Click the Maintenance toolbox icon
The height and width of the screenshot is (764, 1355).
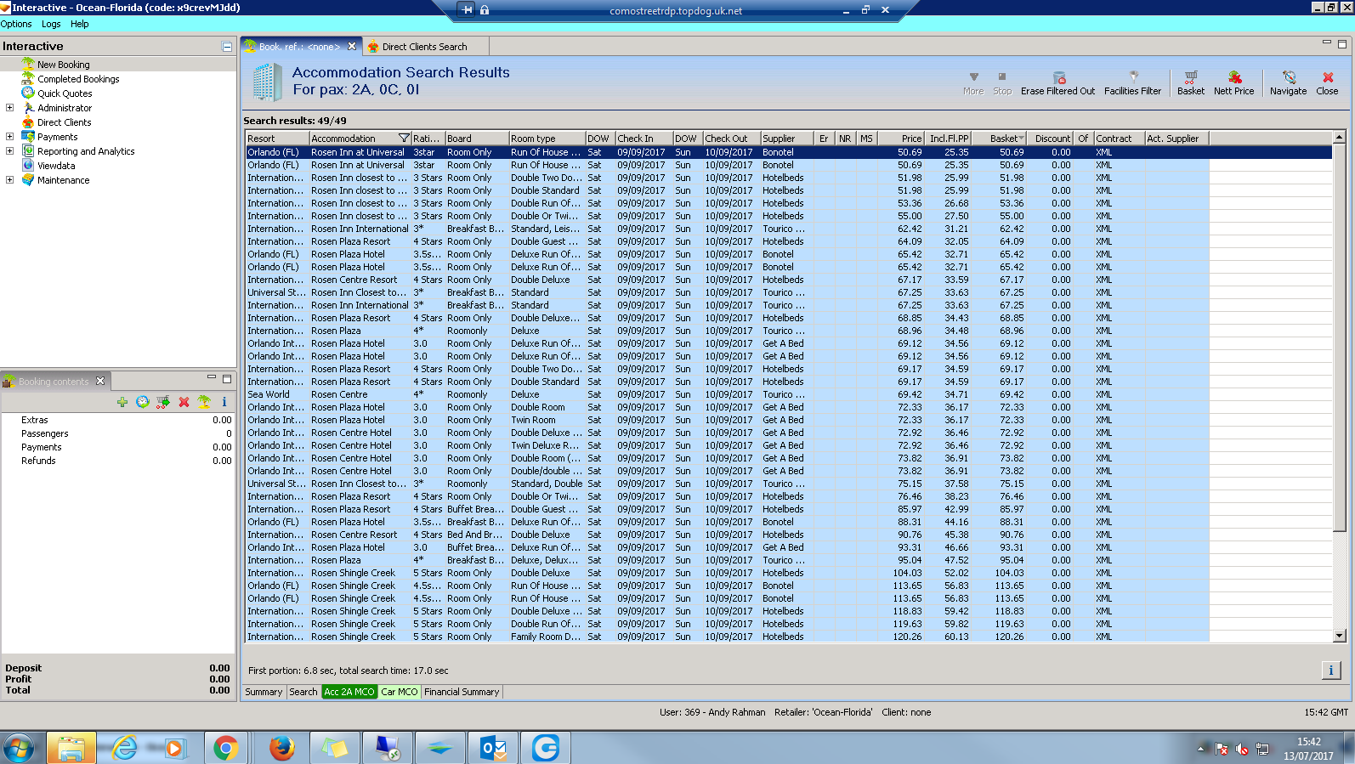tap(28, 180)
